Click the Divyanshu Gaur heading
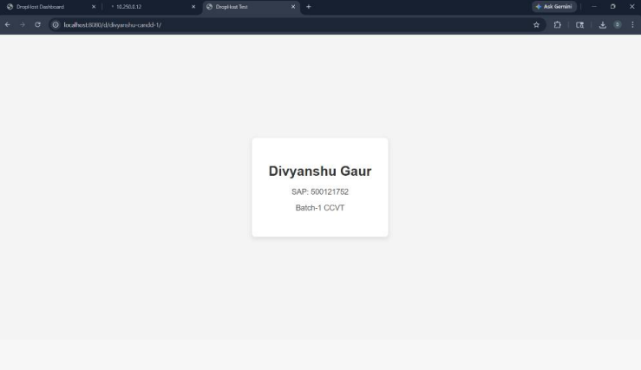Image resolution: width=641 pixels, height=370 pixels. (320, 171)
